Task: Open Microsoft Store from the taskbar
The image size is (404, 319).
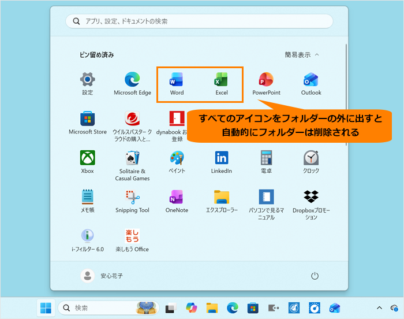Action: 253,308
